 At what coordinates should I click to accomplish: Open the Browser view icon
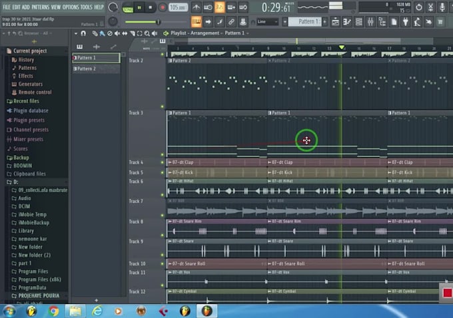pyautogui.click(x=382, y=22)
